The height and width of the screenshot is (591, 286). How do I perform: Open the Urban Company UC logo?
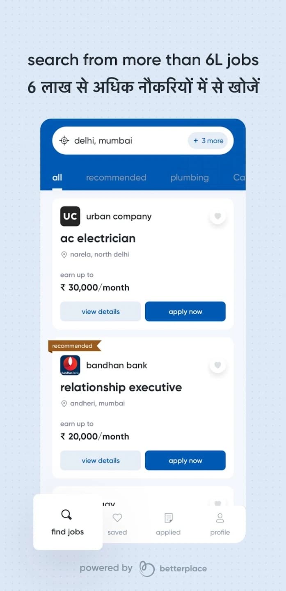coord(70,216)
